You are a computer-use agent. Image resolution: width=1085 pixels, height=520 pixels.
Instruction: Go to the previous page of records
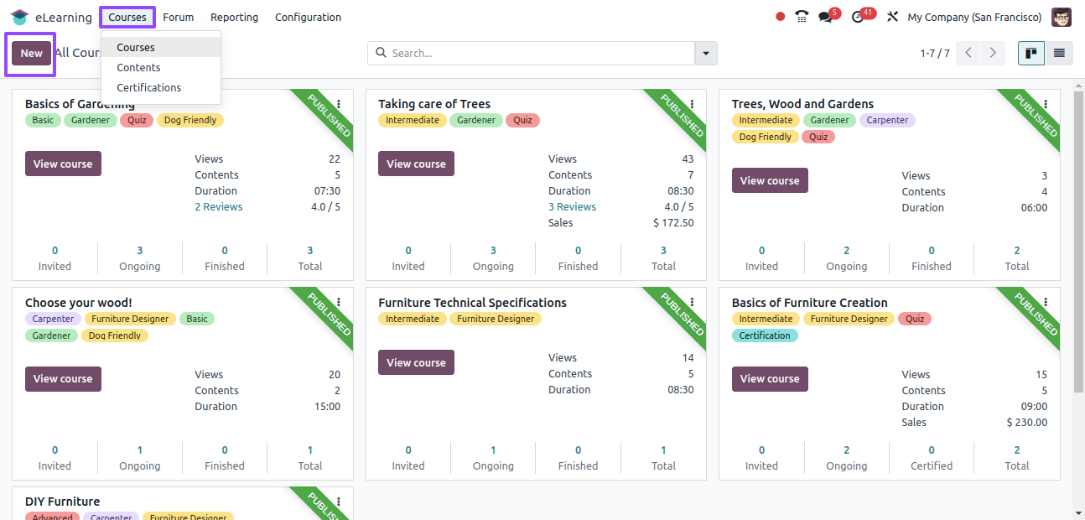coord(968,53)
